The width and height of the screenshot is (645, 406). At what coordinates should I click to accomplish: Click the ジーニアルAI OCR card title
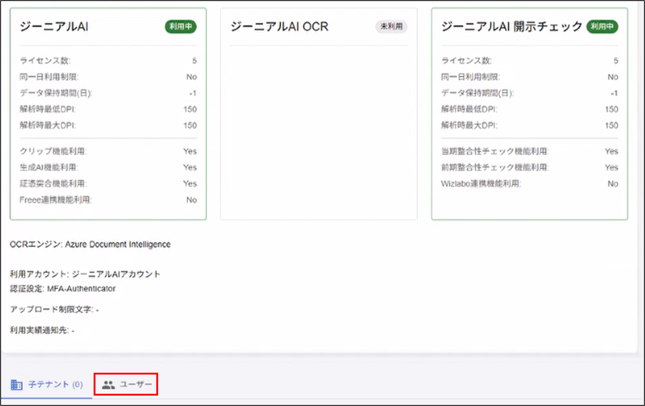click(279, 27)
